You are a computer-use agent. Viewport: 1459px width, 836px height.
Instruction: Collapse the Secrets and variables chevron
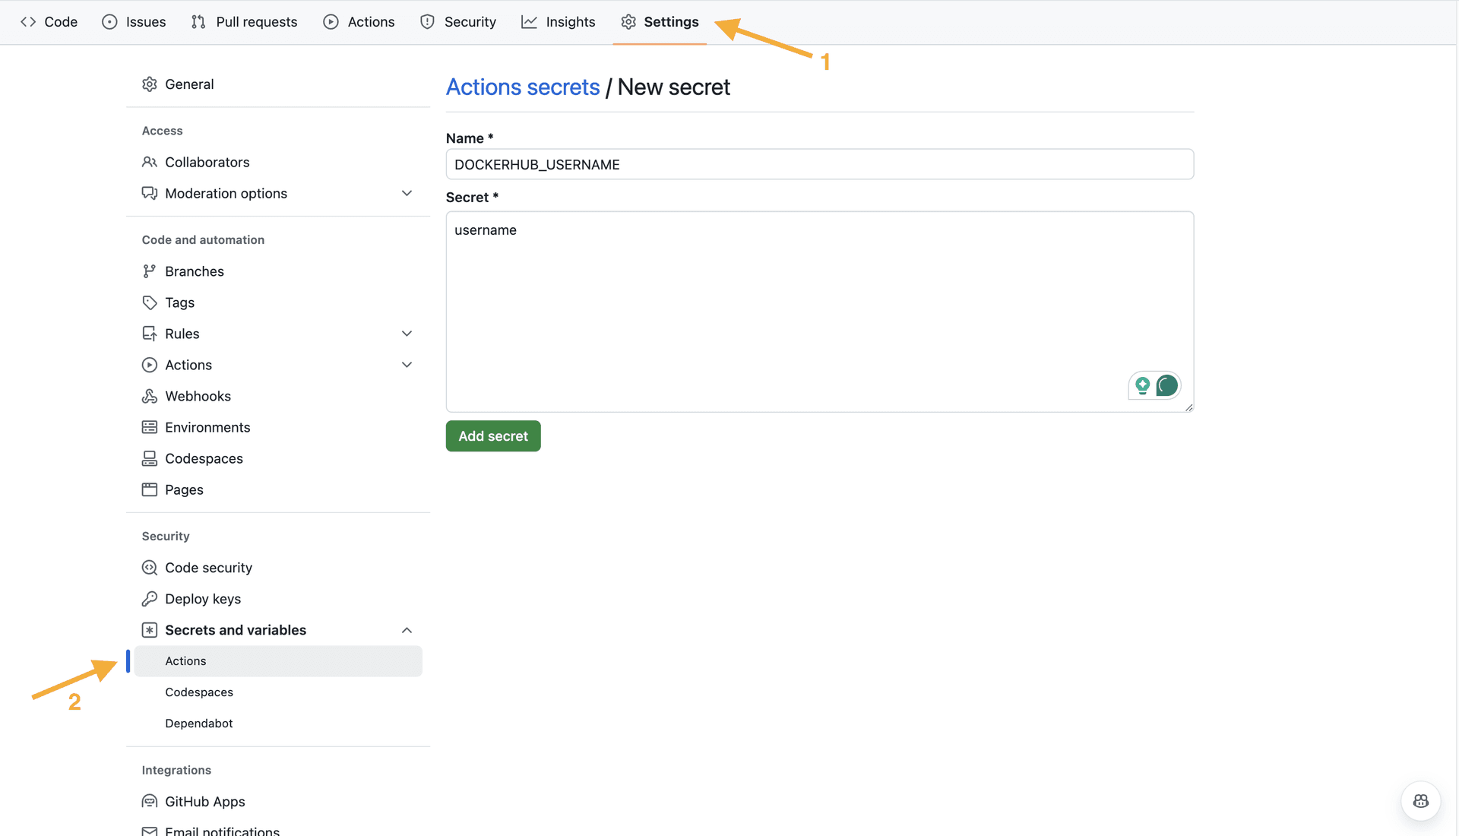tap(407, 630)
